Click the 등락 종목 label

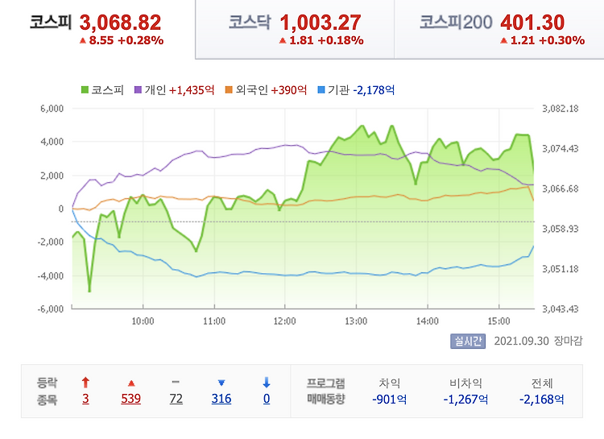tap(47, 391)
